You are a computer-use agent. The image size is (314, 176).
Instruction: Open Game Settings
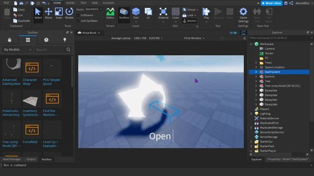coord(243,15)
